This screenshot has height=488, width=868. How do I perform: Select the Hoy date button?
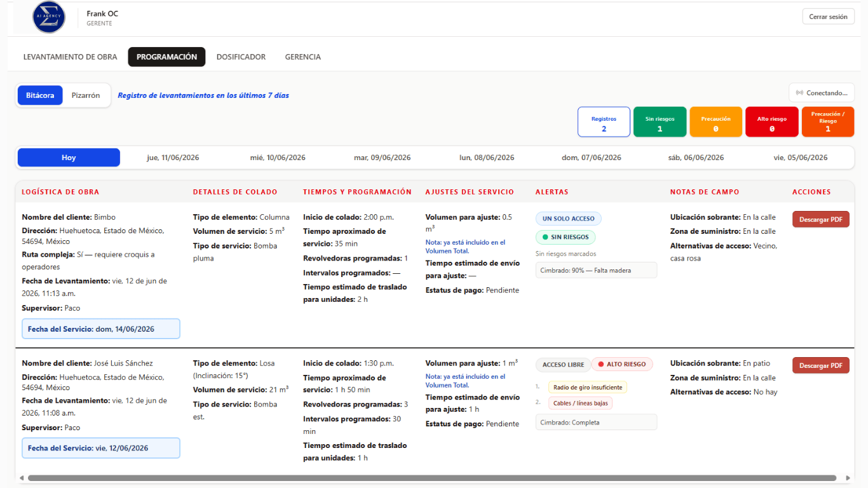tap(69, 158)
